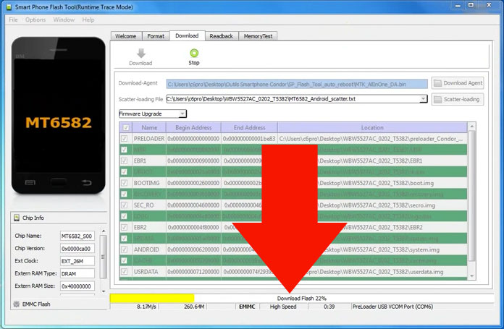
Task: Click the Smart Phone Flash Tool title icon
Action: tap(9, 7)
